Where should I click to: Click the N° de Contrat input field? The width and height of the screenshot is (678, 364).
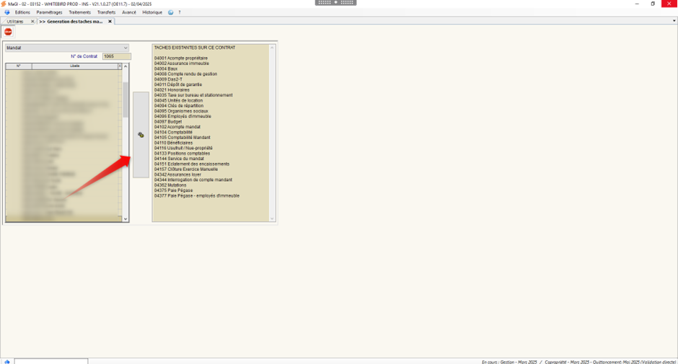coord(116,56)
